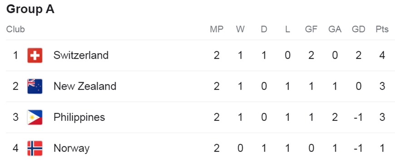Click the New Zealand flag icon
Image resolution: width=395 pixels, height=164 pixels.
pyautogui.click(x=35, y=86)
